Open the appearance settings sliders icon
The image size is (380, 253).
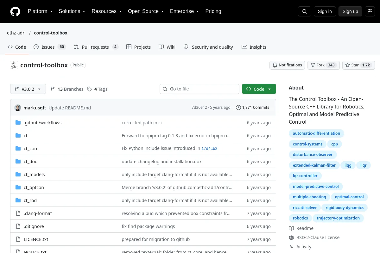pyautogui.click(x=370, y=11)
